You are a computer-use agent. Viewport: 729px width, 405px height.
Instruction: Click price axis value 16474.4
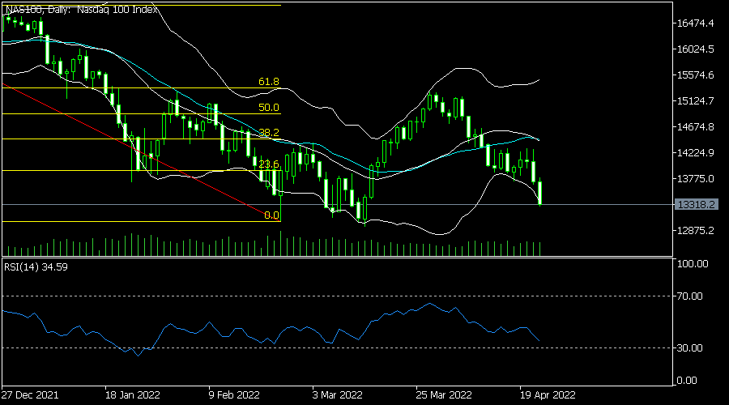pyautogui.click(x=695, y=23)
